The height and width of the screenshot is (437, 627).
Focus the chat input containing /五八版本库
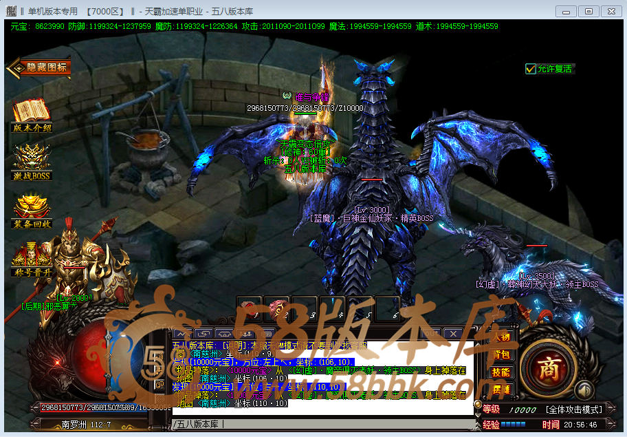point(324,424)
